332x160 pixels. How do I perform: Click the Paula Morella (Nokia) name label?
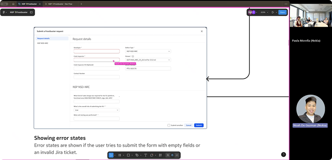click(306, 41)
